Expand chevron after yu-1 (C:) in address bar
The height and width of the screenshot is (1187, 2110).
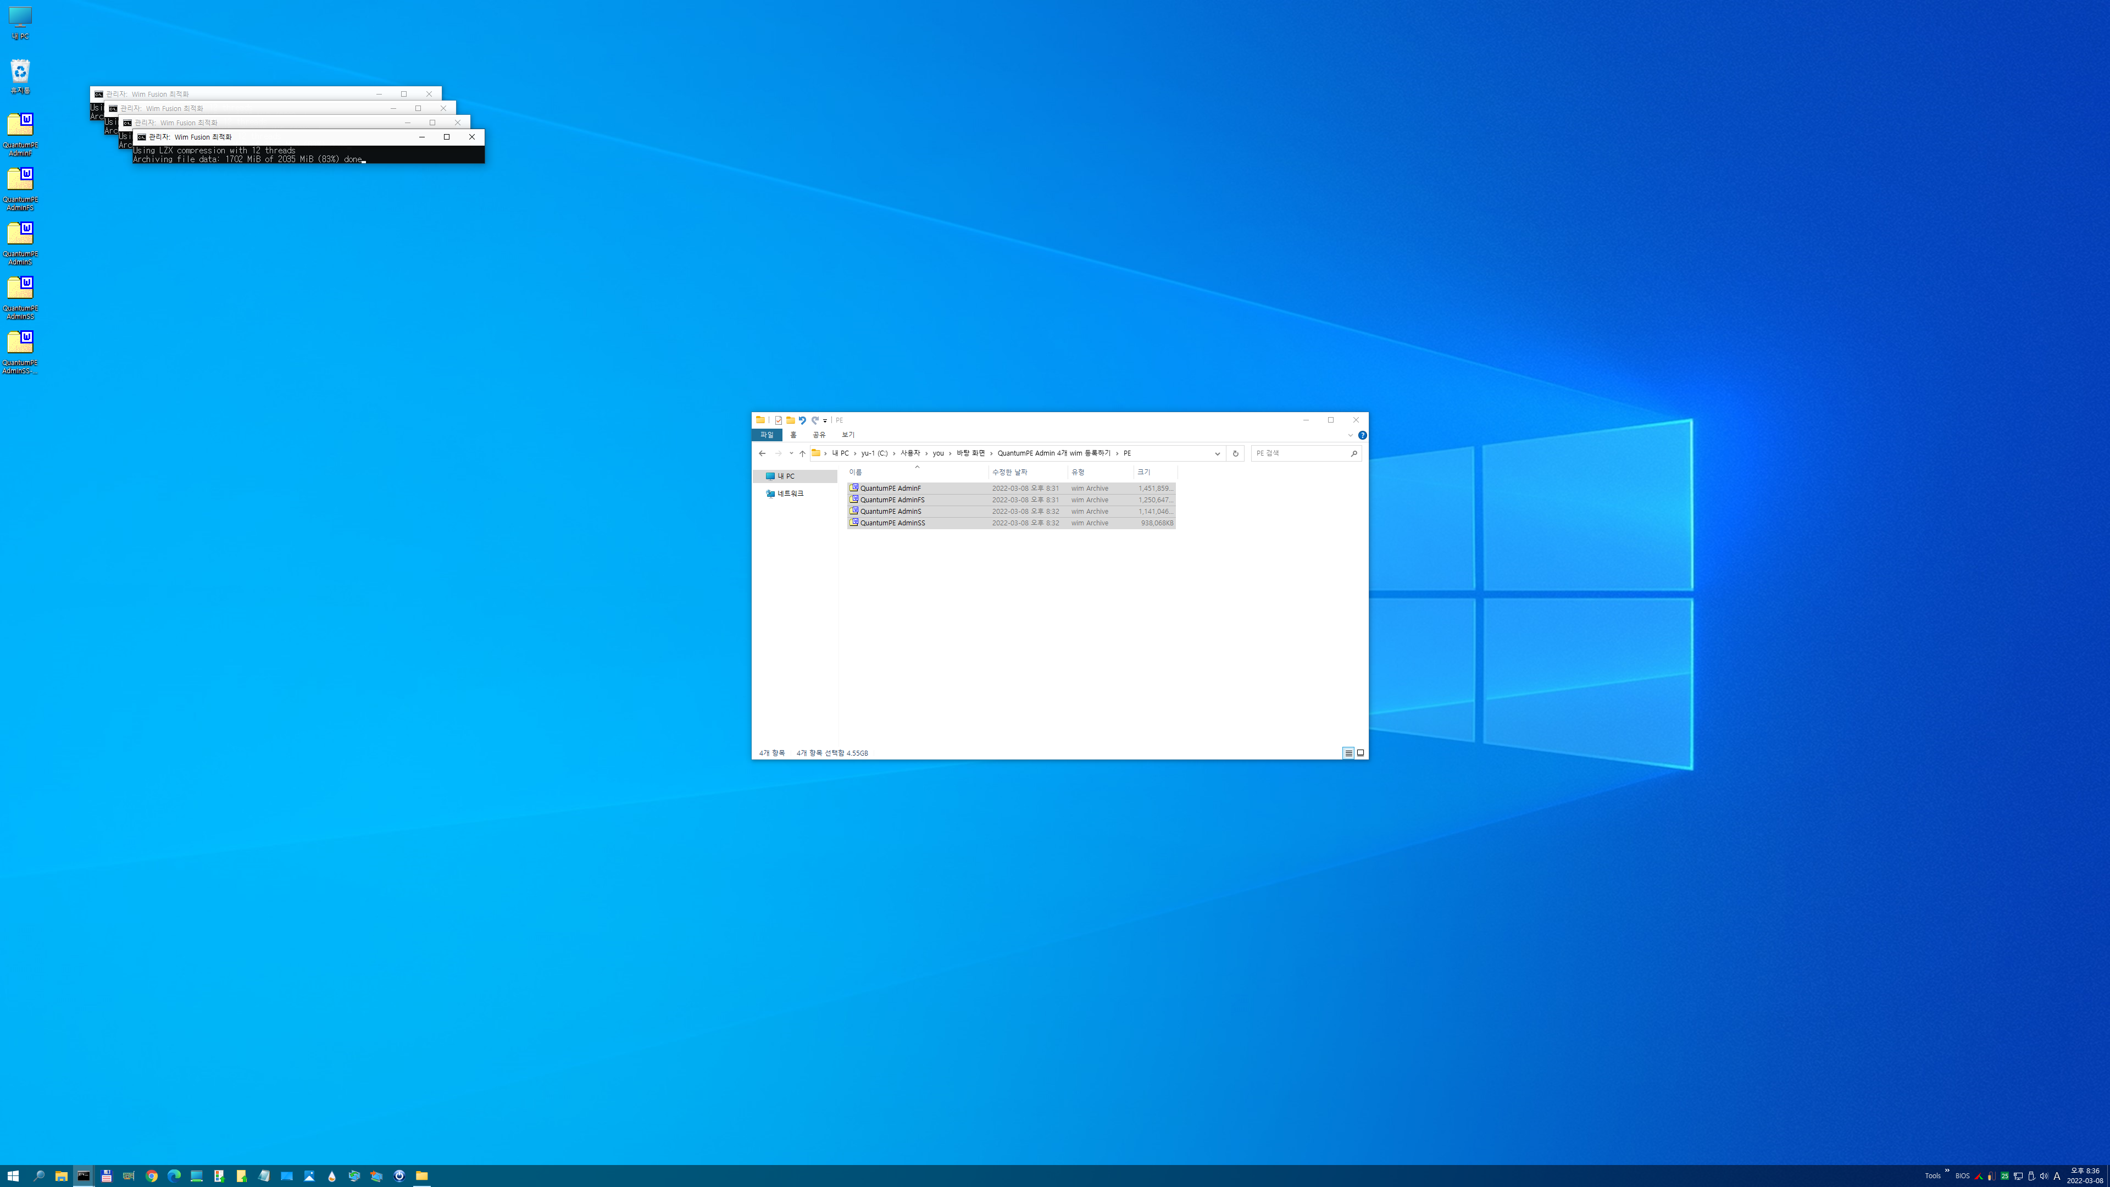coord(893,453)
